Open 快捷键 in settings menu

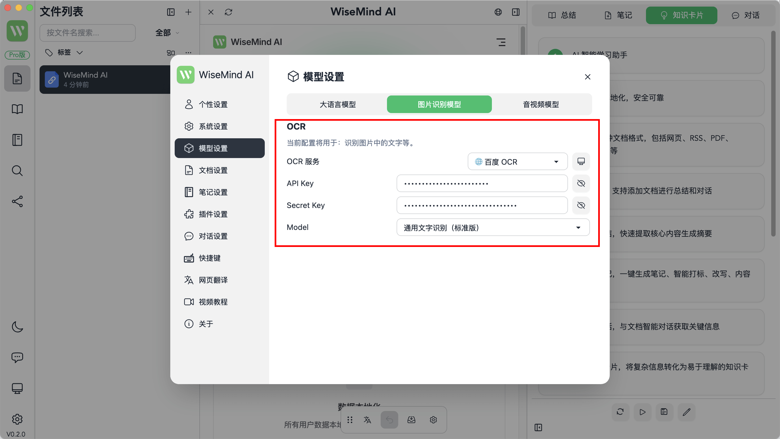coord(219,258)
